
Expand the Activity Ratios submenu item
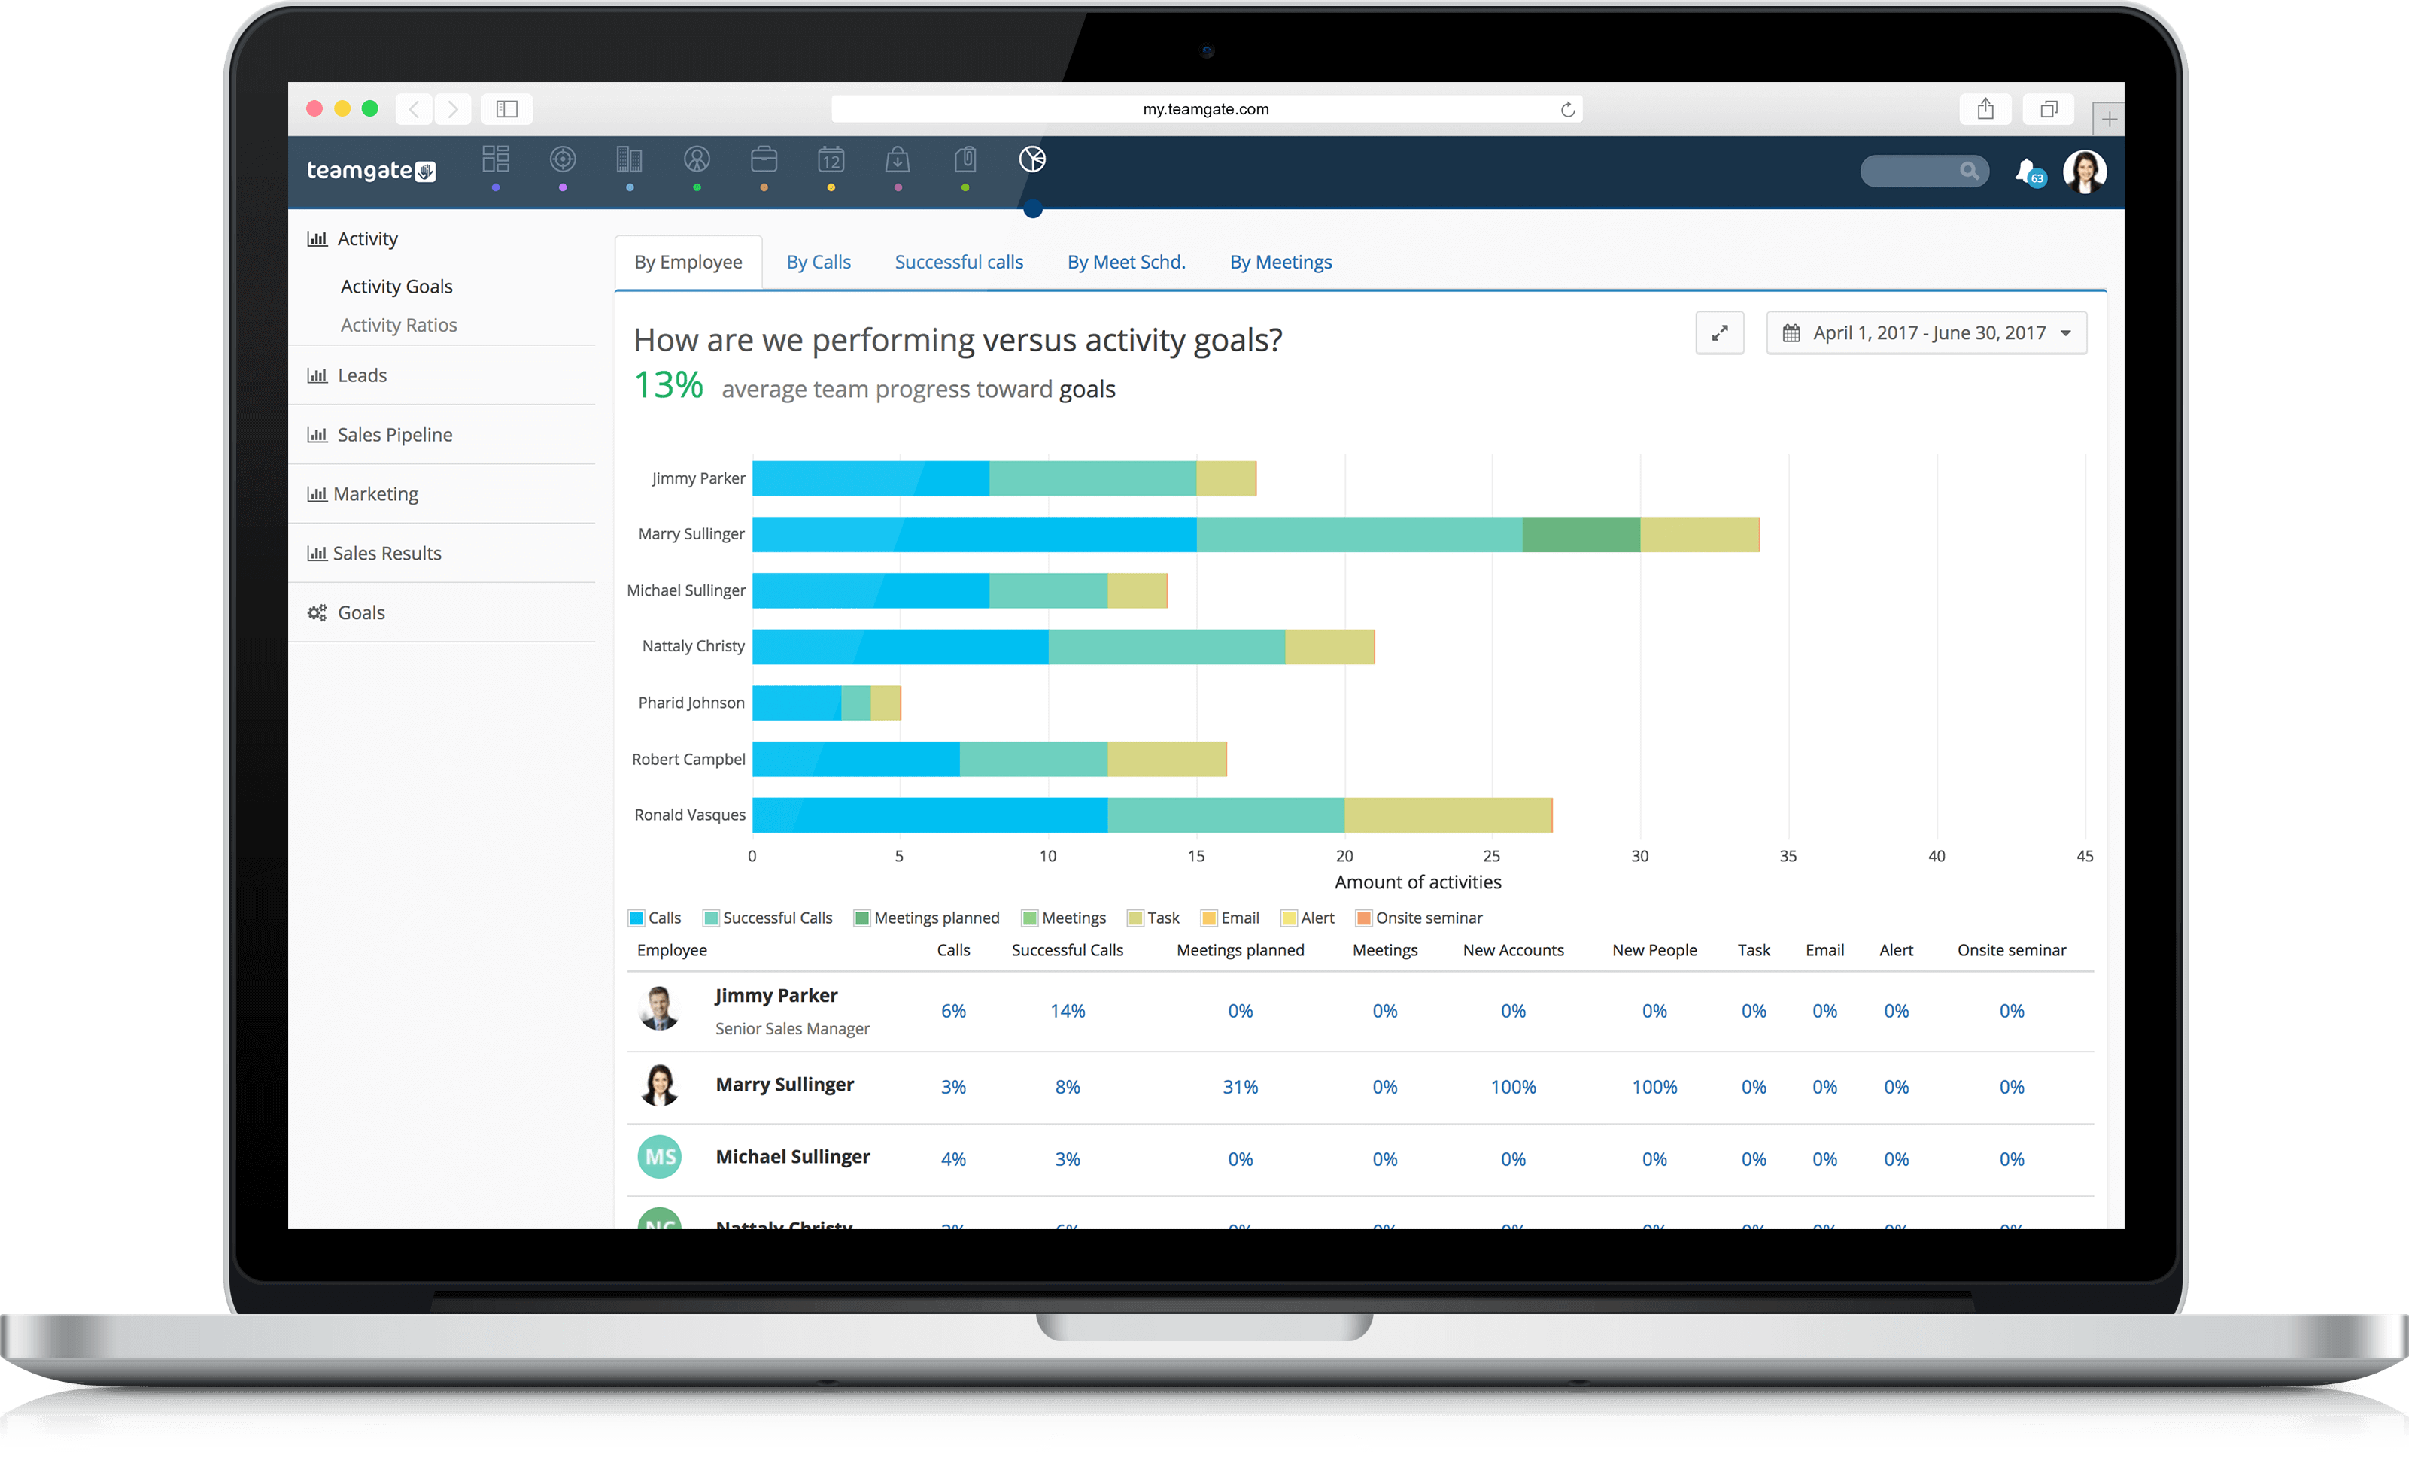coord(399,325)
